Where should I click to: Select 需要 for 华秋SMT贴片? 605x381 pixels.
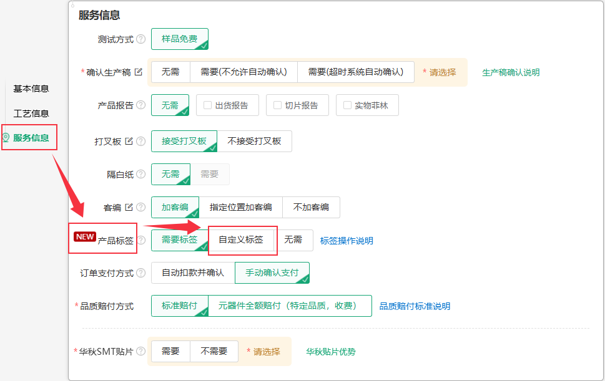tap(170, 351)
